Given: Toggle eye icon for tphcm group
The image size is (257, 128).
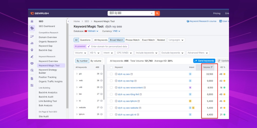Looking at the screenshot, I should (x=102, y=114).
